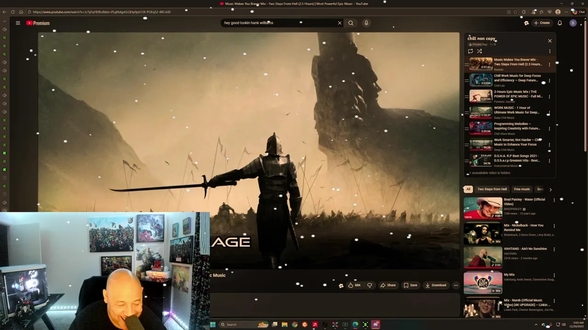Open the Create menu
Viewport: 588px width, 330px height.
(542, 23)
